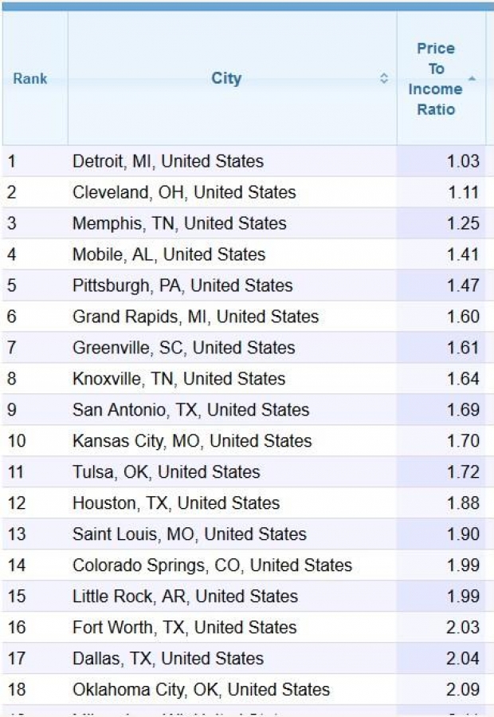Click Memphis, TN, United States

pyautogui.click(x=179, y=223)
